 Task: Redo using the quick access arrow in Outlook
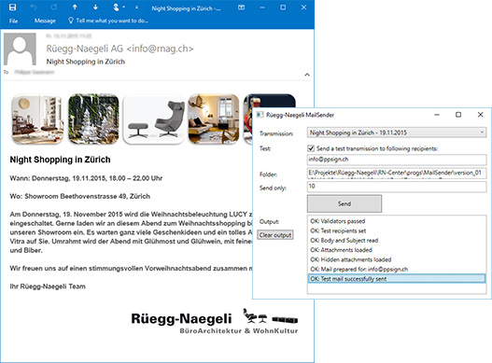53,7
